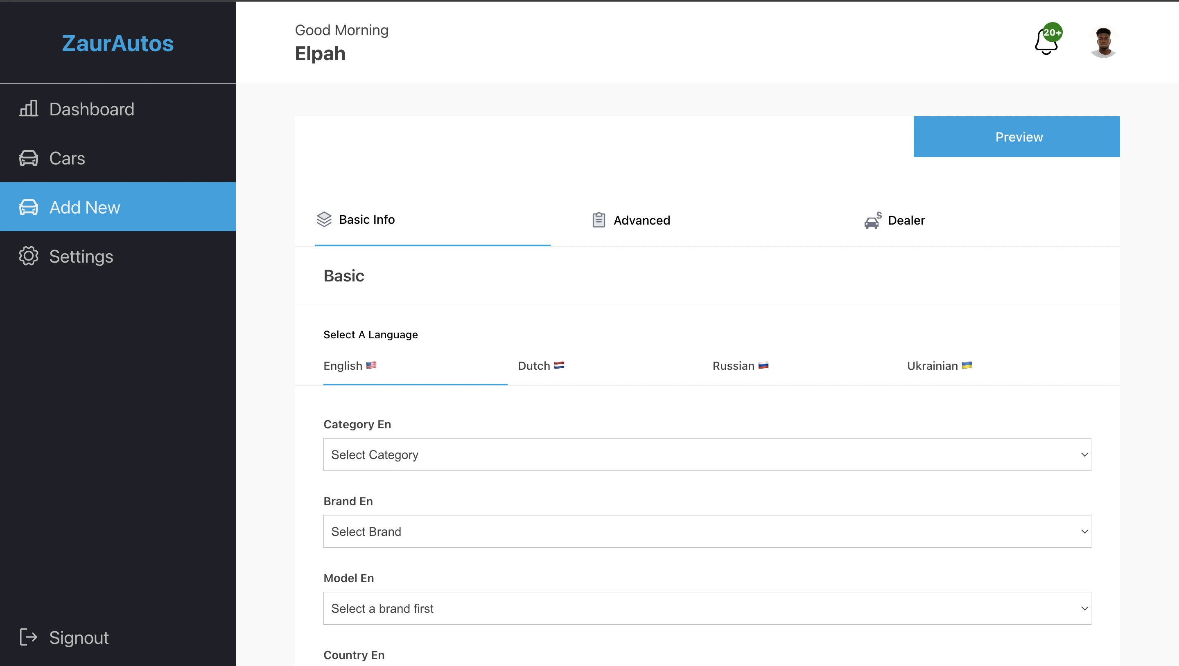The image size is (1179, 666).
Task: Select the Russian language tab
Action: pyautogui.click(x=740, y=365)
